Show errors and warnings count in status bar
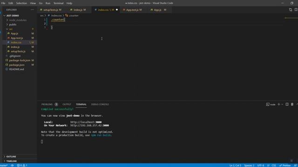Viewport: 298px width, 167px height. [22, 165]
